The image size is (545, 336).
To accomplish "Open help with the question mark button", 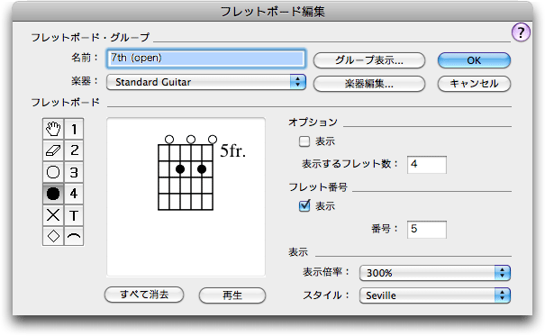I will [x=521, y=32].
